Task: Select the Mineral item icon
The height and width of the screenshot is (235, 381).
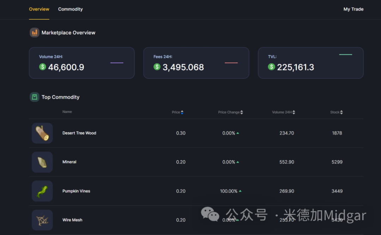Action: point(42,162)
